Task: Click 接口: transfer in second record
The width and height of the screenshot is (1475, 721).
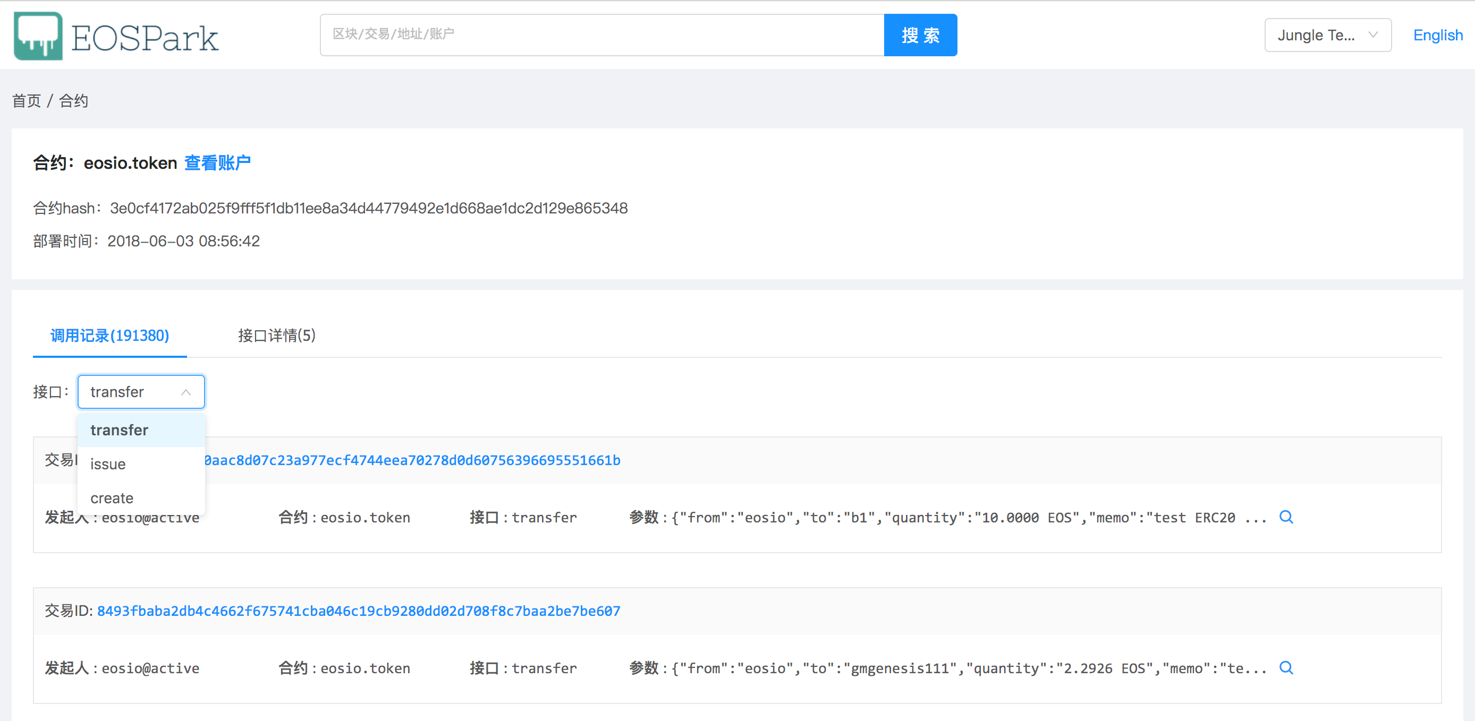Action: pos(523,668)
